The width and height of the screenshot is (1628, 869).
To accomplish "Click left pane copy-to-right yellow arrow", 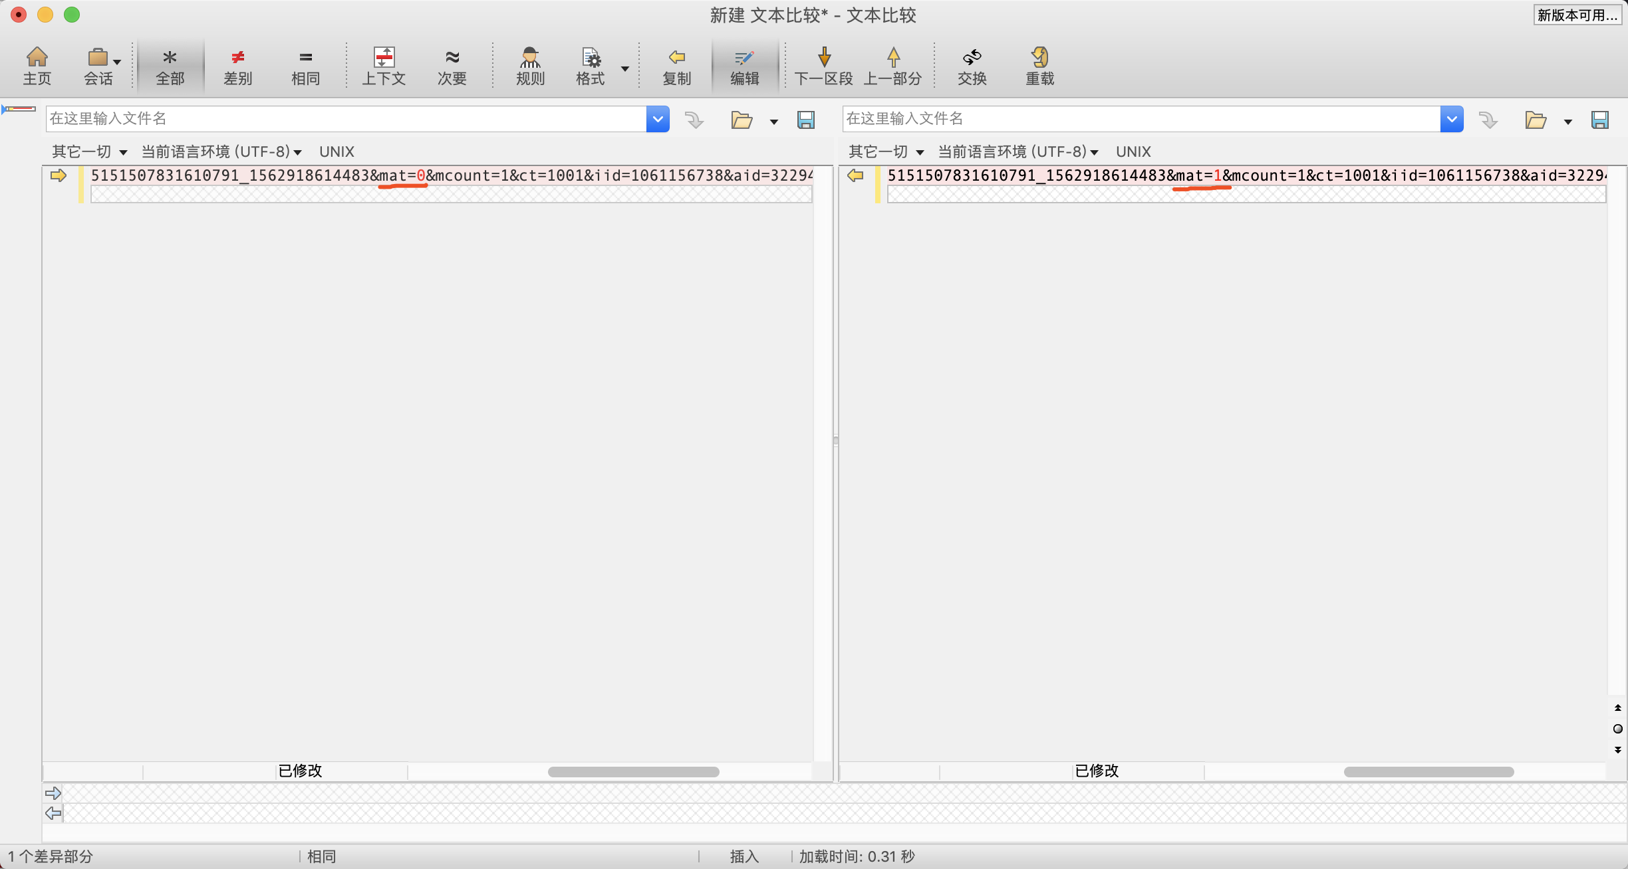I will pos(59,175).
